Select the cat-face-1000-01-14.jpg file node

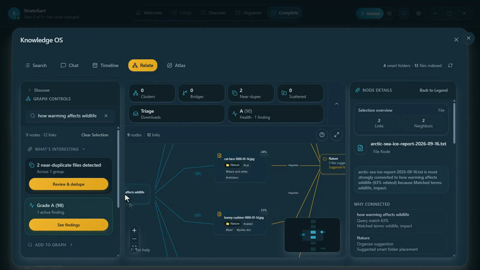[x=241, y=166]
